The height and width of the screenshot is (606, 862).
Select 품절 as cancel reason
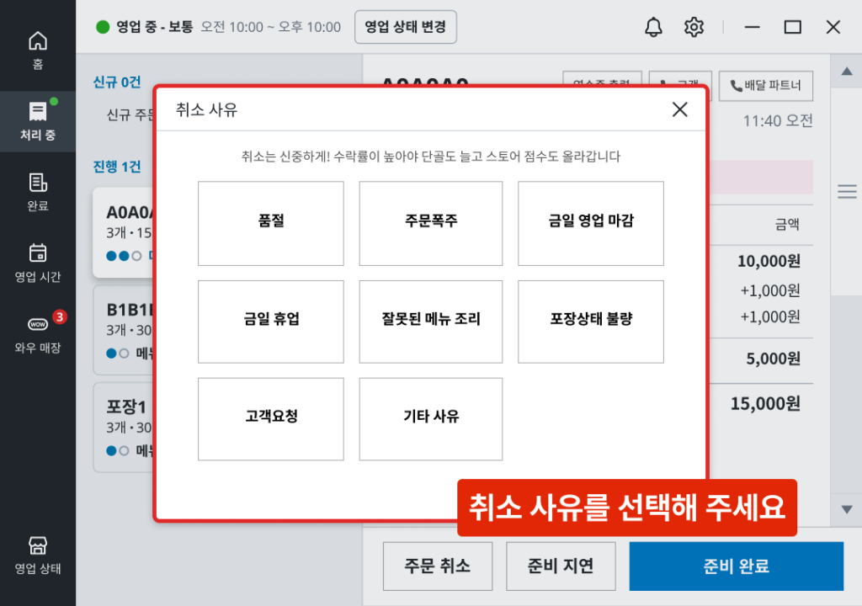[x=271, y=223]
